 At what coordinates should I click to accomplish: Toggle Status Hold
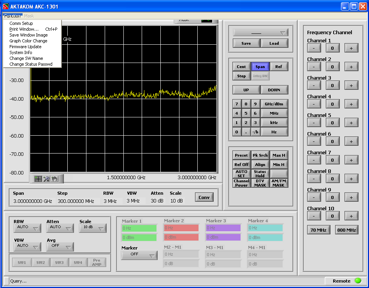[x=260, y=174]
